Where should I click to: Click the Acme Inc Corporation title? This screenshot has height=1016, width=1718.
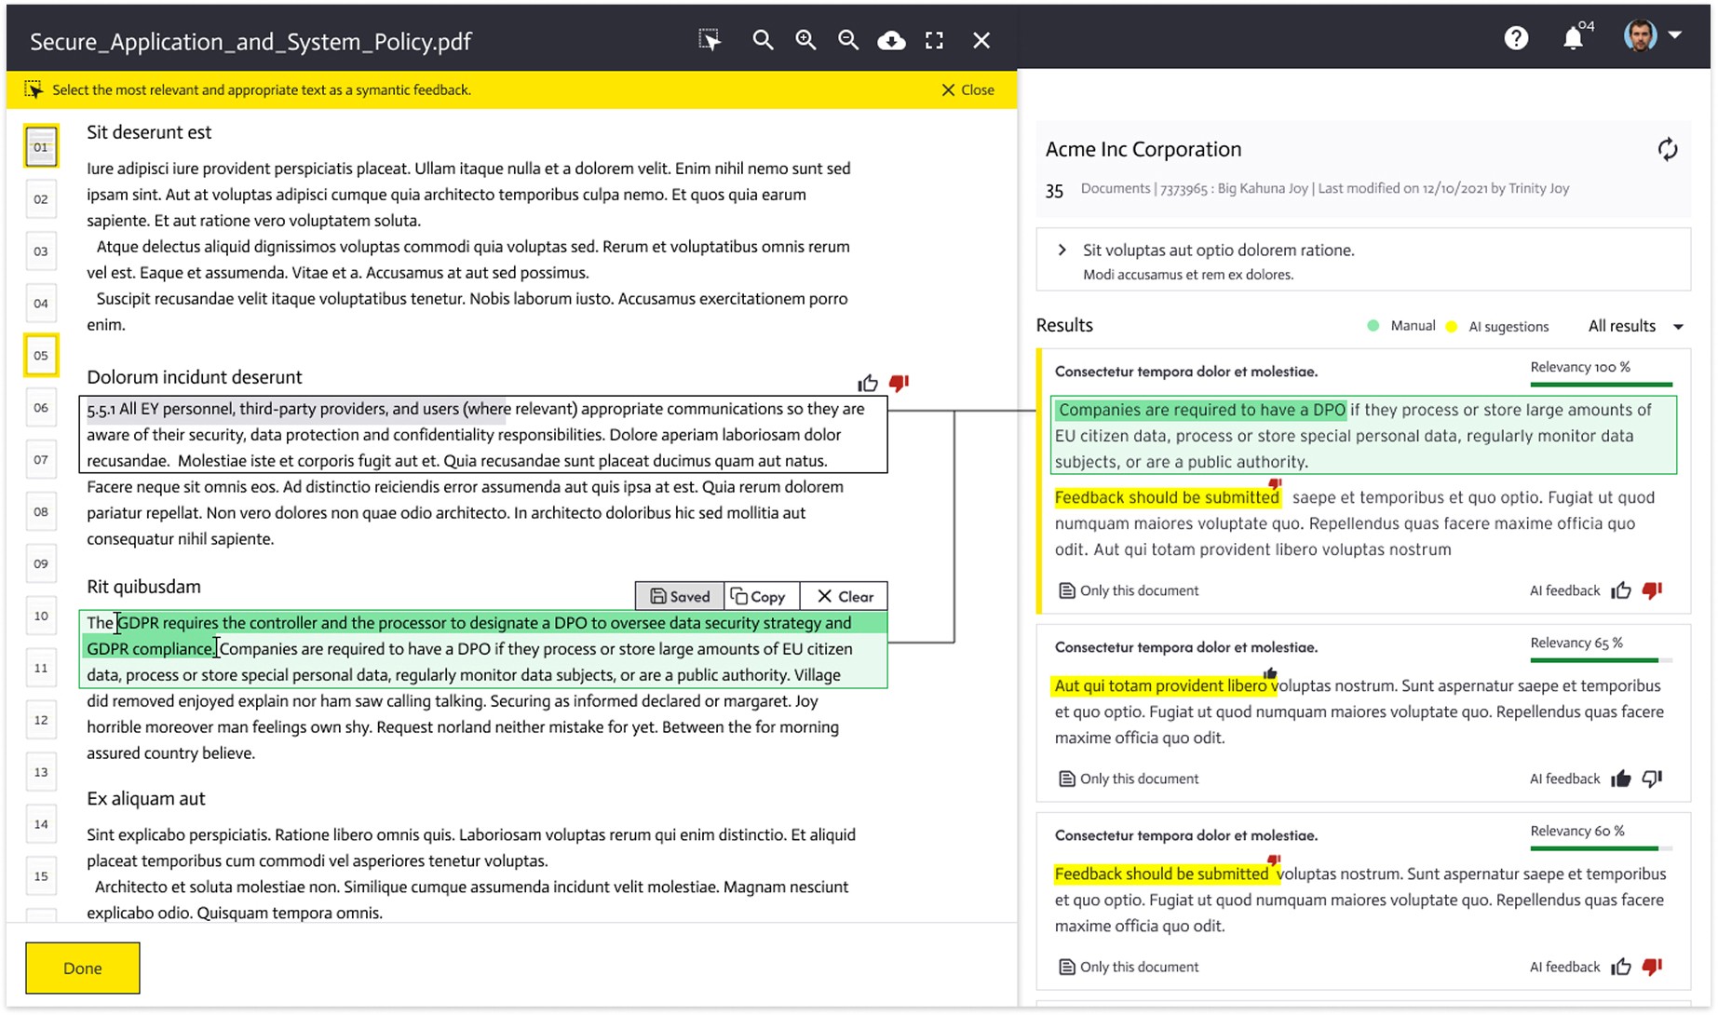pyautogui.click(x=1143, y=149)
